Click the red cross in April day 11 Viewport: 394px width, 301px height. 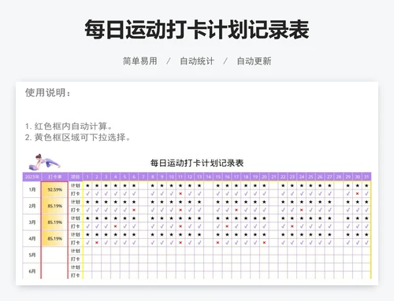(x=180, y=243)
